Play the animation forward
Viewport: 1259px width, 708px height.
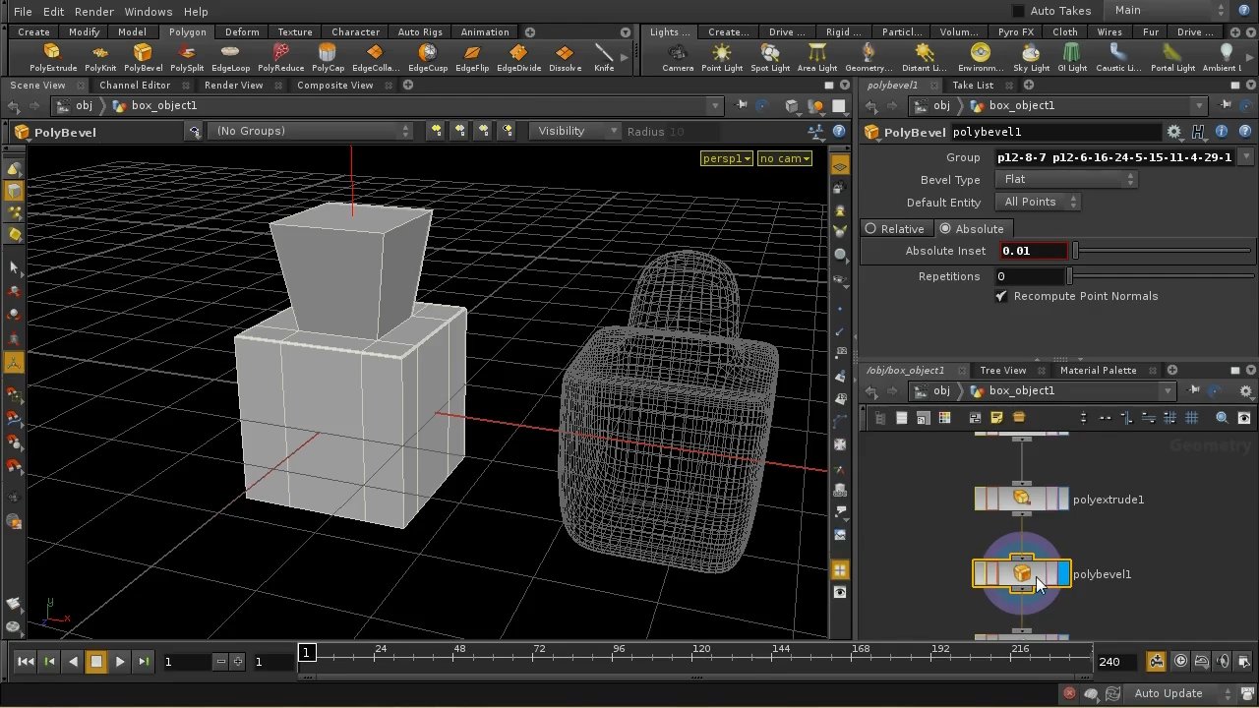coord(120,662)
